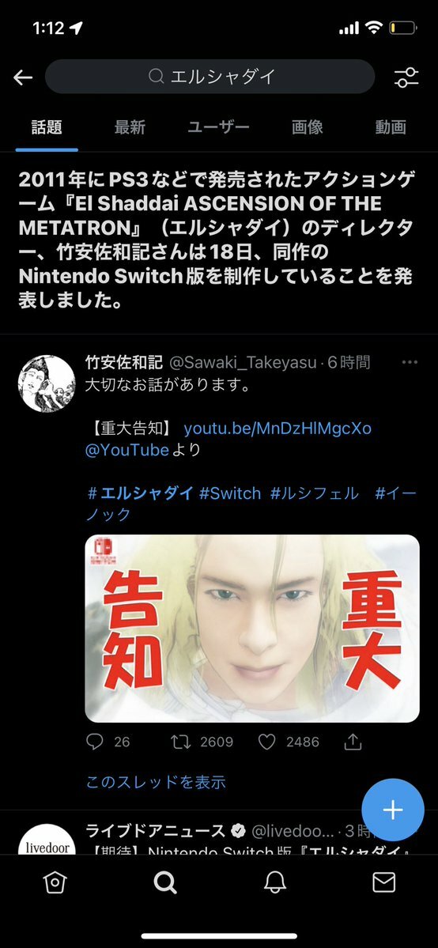Open the youtu.be/MnDzHlMgcXo link
Image resolution: width=438 pixels, height=948 pixels.
point(278,429)
